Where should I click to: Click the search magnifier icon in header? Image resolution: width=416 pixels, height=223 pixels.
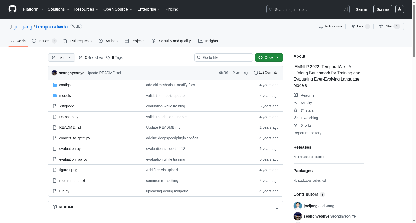tap(271, 9)
